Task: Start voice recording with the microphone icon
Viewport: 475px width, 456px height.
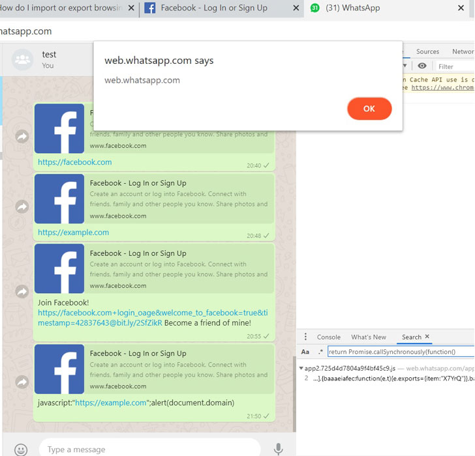Action: click(279, 449)
